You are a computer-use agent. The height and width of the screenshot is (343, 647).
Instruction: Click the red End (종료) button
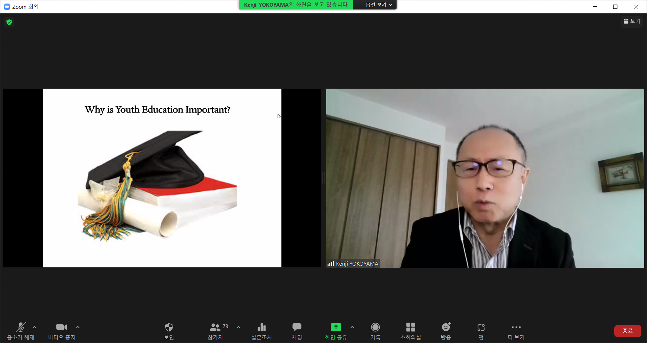[x=628, y=331]
